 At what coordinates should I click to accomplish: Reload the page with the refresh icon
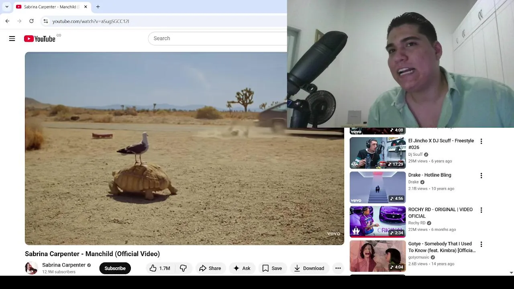pyautogui.click(x=31, y=21)
